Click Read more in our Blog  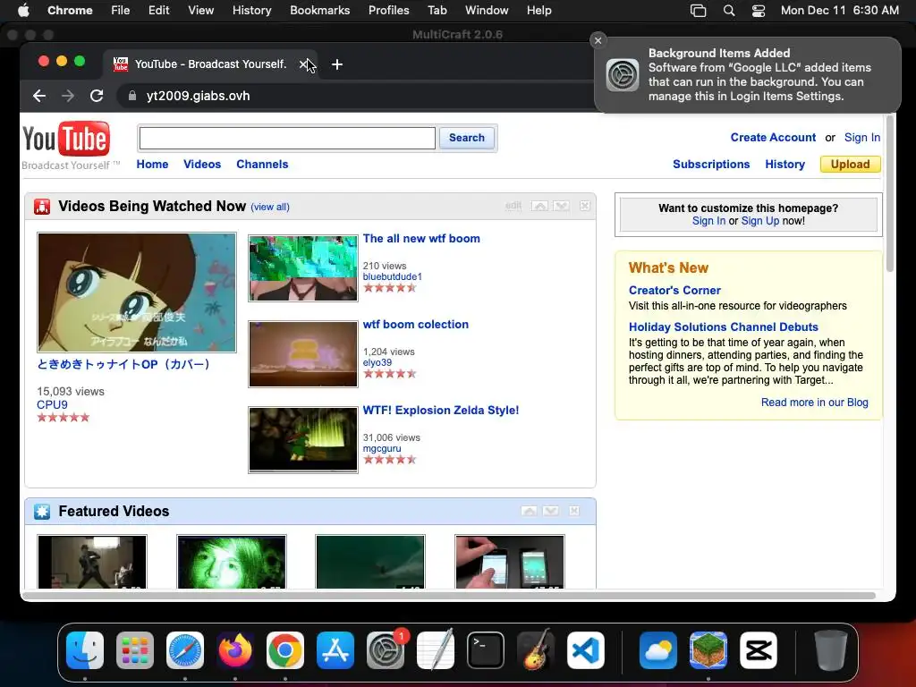pyautogui.click(x=814, y=403)
